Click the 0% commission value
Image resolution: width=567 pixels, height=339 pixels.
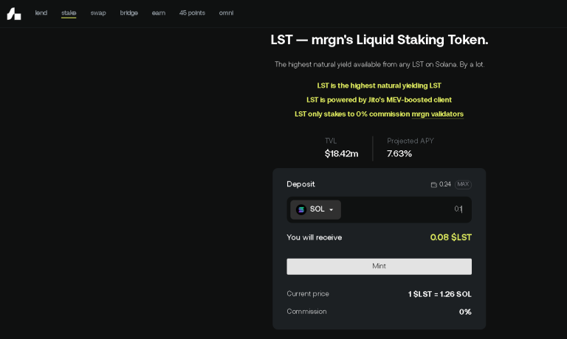click(465, 312)
